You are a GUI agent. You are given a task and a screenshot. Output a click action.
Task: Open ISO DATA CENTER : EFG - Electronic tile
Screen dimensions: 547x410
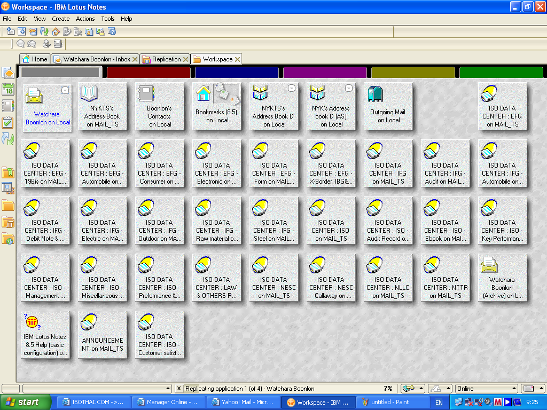click(x=217, y=163)
